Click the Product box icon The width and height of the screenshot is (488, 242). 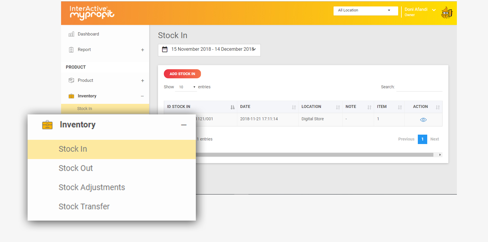(x=71, y=80)
